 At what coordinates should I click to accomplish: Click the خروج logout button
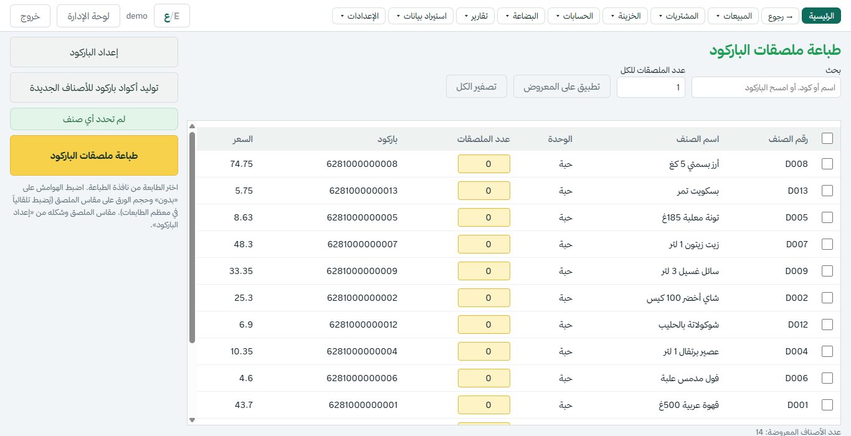pyautogui.click(x=30, y=16)
